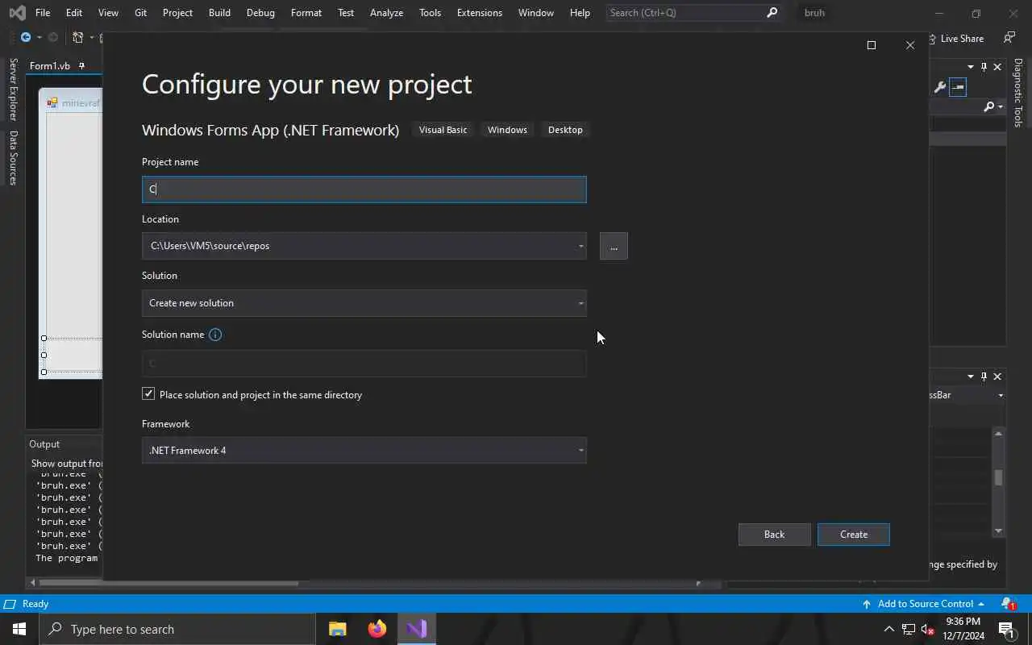Open the Extensions menu
The image size is (1032, 645).
(x=480, y=13)
